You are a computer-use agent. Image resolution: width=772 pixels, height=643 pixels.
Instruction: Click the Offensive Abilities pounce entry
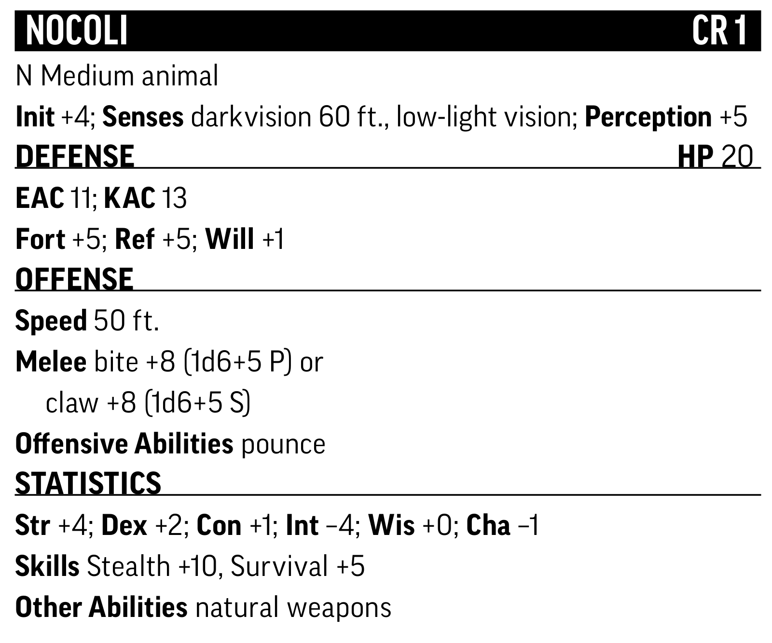point(170,444)
